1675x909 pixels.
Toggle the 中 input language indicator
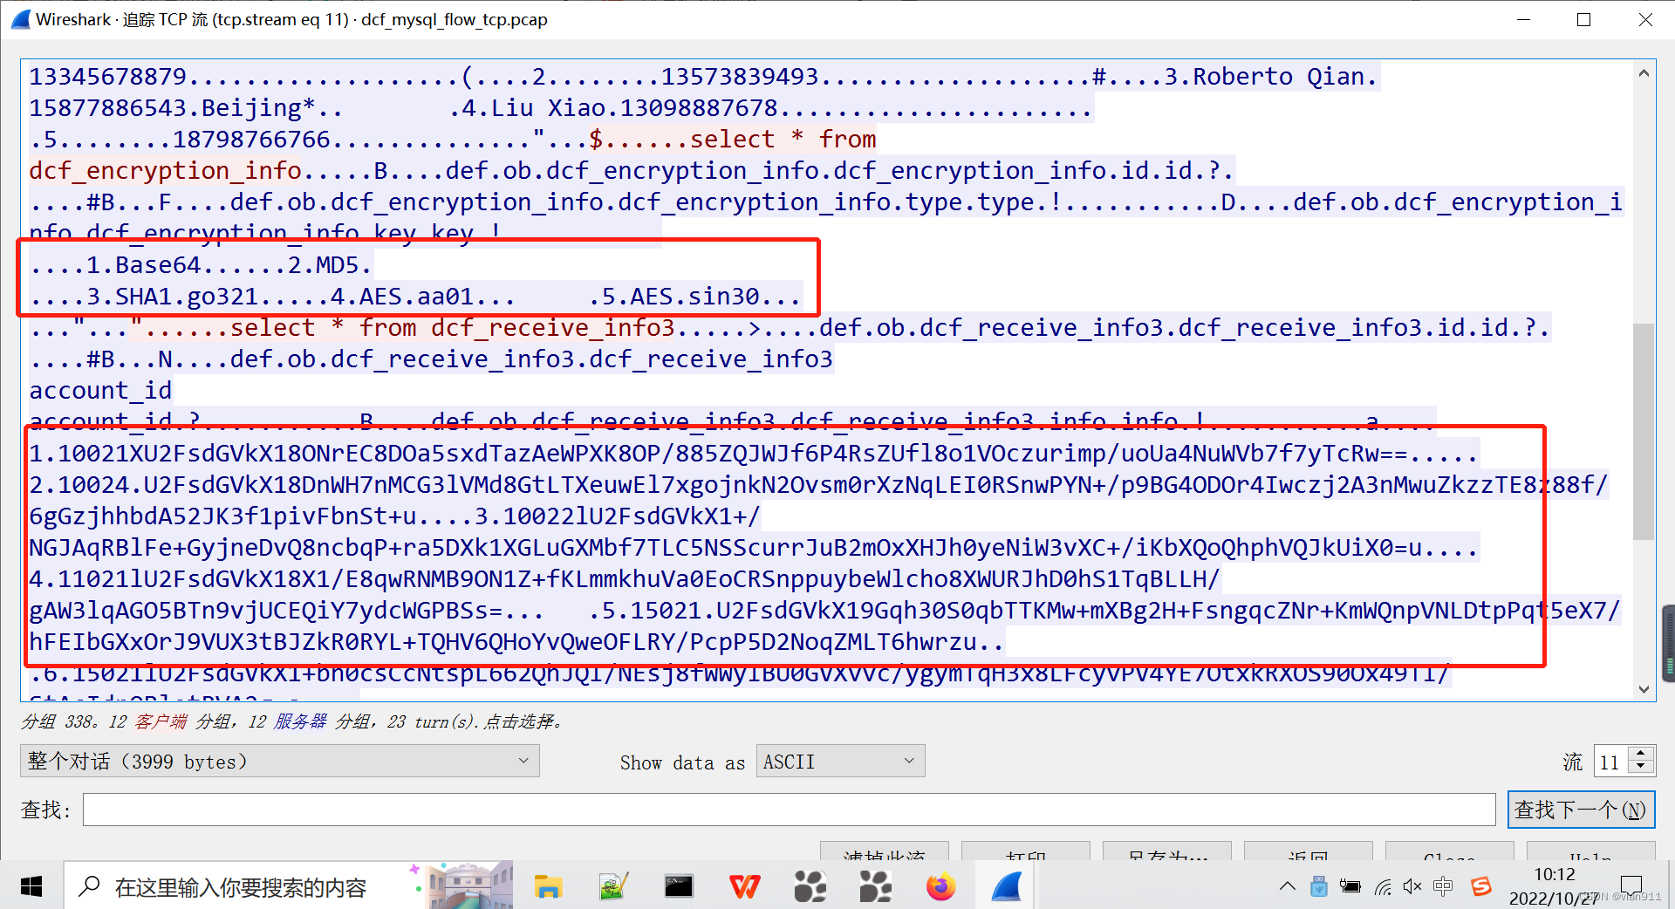click(x=1443, y=887)
